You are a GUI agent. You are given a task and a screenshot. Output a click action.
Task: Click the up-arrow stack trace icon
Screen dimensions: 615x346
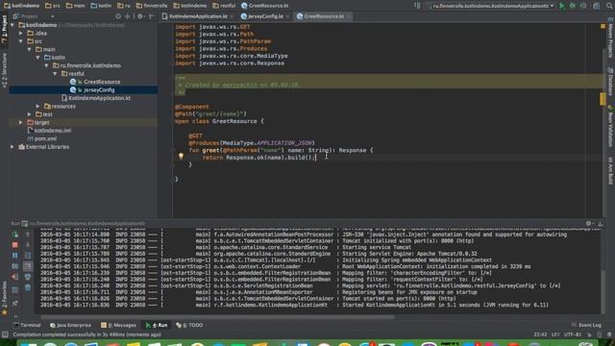coord(28,235)
